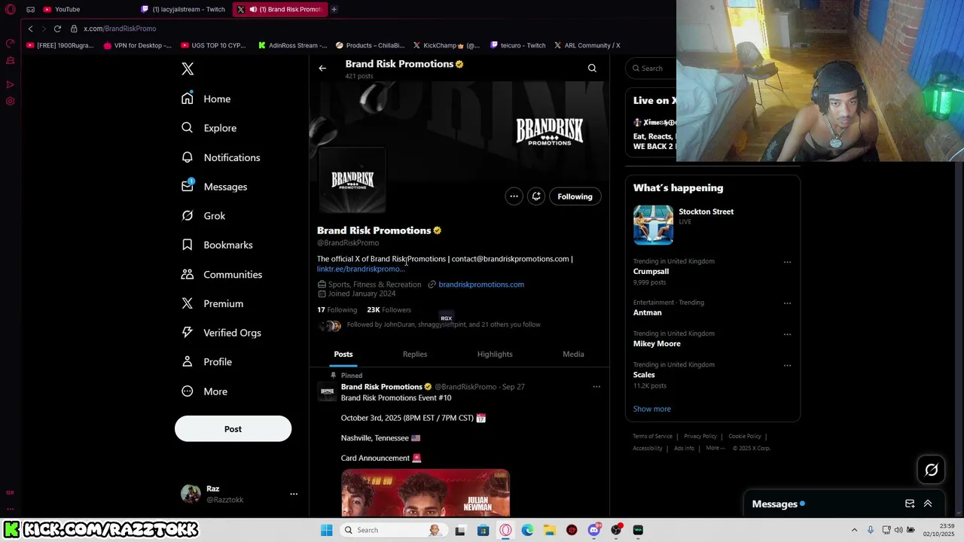Click the Premium X icon

(x=188, y=303)
